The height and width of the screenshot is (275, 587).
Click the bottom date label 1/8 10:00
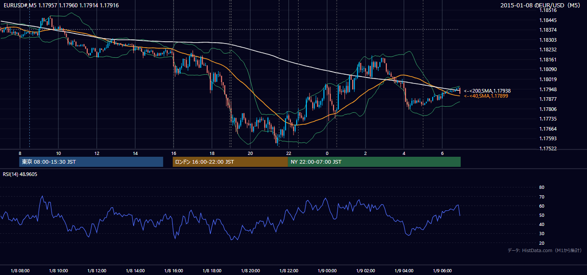(x=58, y=271)
